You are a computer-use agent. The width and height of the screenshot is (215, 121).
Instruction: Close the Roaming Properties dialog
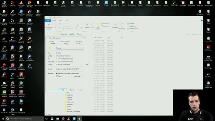coord(84,38)
